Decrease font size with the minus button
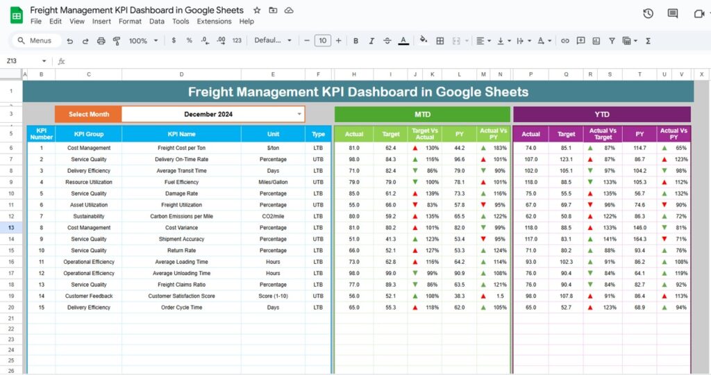Viewport: 711px width, 375px height. click(x=307, y=41)
